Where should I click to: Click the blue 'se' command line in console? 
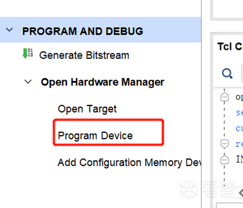point(239,112)
